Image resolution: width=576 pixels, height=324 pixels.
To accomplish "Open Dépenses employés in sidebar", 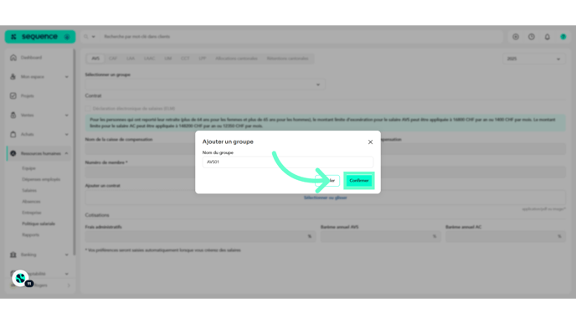I will tap(41, 179).
